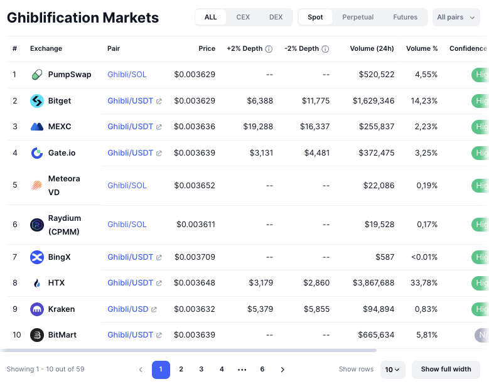Click Showing 1 - 10 out of 59 text
The width and height of the screenshot is (489, 384).
[46, 370]
